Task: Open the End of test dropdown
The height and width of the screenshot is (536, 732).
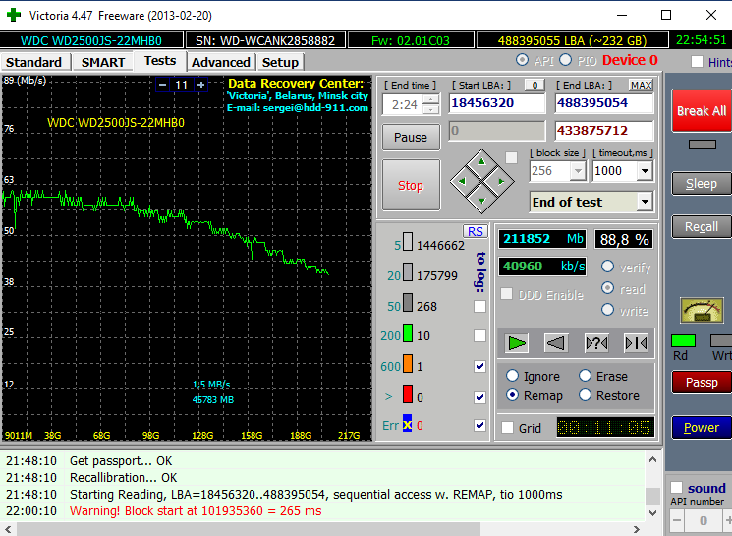Action: [645, 202]
